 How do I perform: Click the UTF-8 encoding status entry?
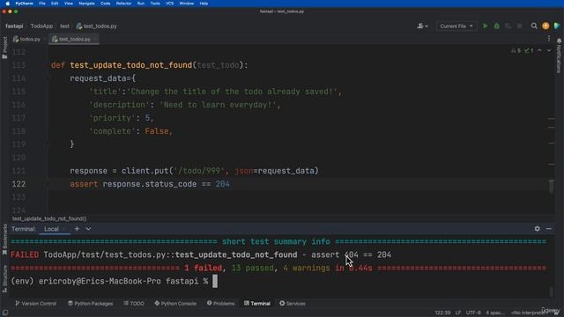(x=473, y=313)
